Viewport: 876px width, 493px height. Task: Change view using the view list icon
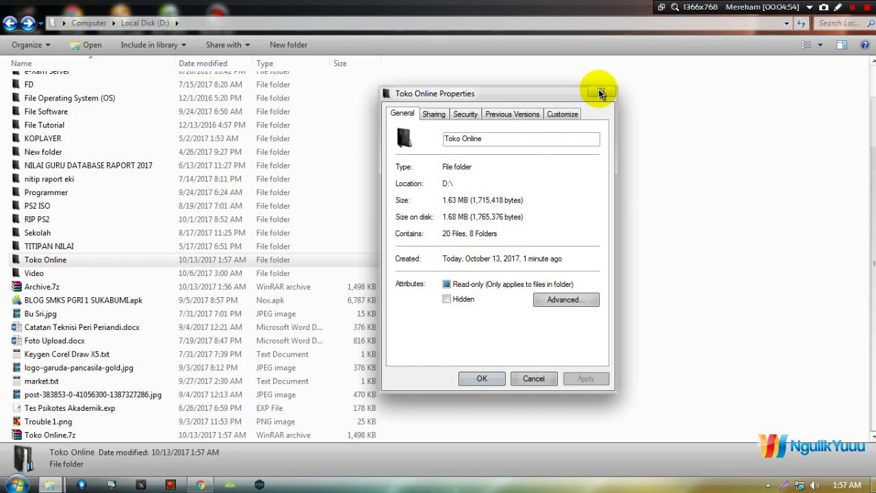coord(806,45)
